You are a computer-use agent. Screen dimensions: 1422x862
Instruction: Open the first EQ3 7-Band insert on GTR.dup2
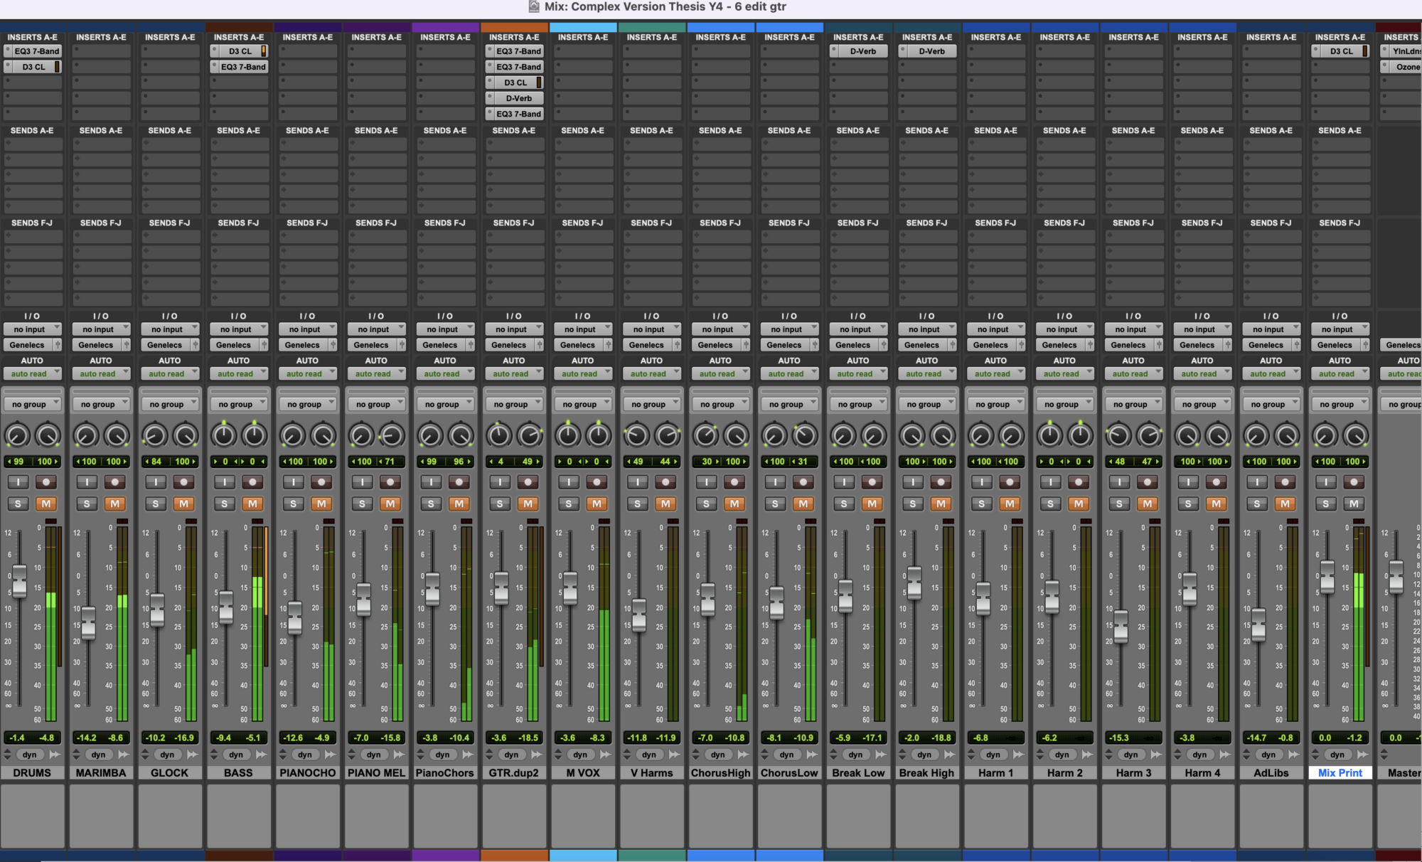pos(518,51)
